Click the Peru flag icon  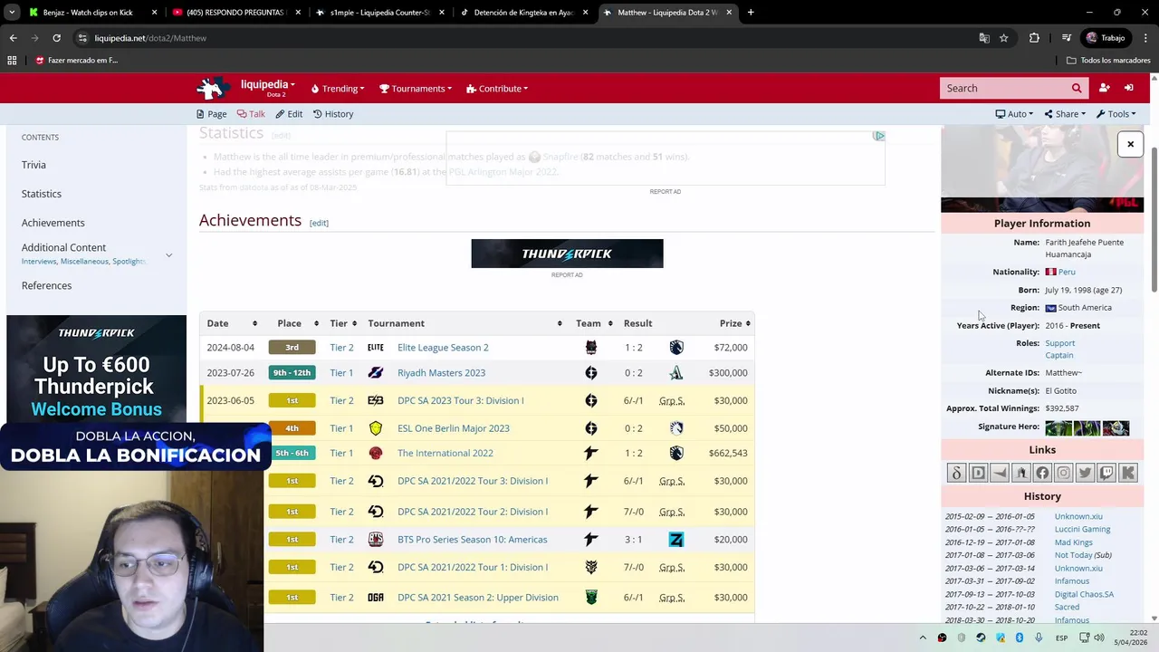tap(1050, 272)
